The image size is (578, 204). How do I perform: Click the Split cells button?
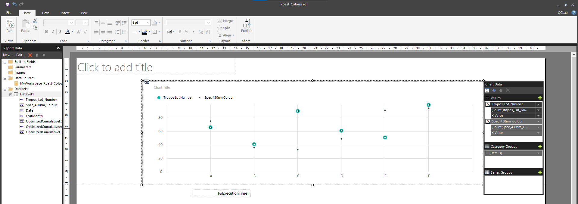click(x=224, y=28)
